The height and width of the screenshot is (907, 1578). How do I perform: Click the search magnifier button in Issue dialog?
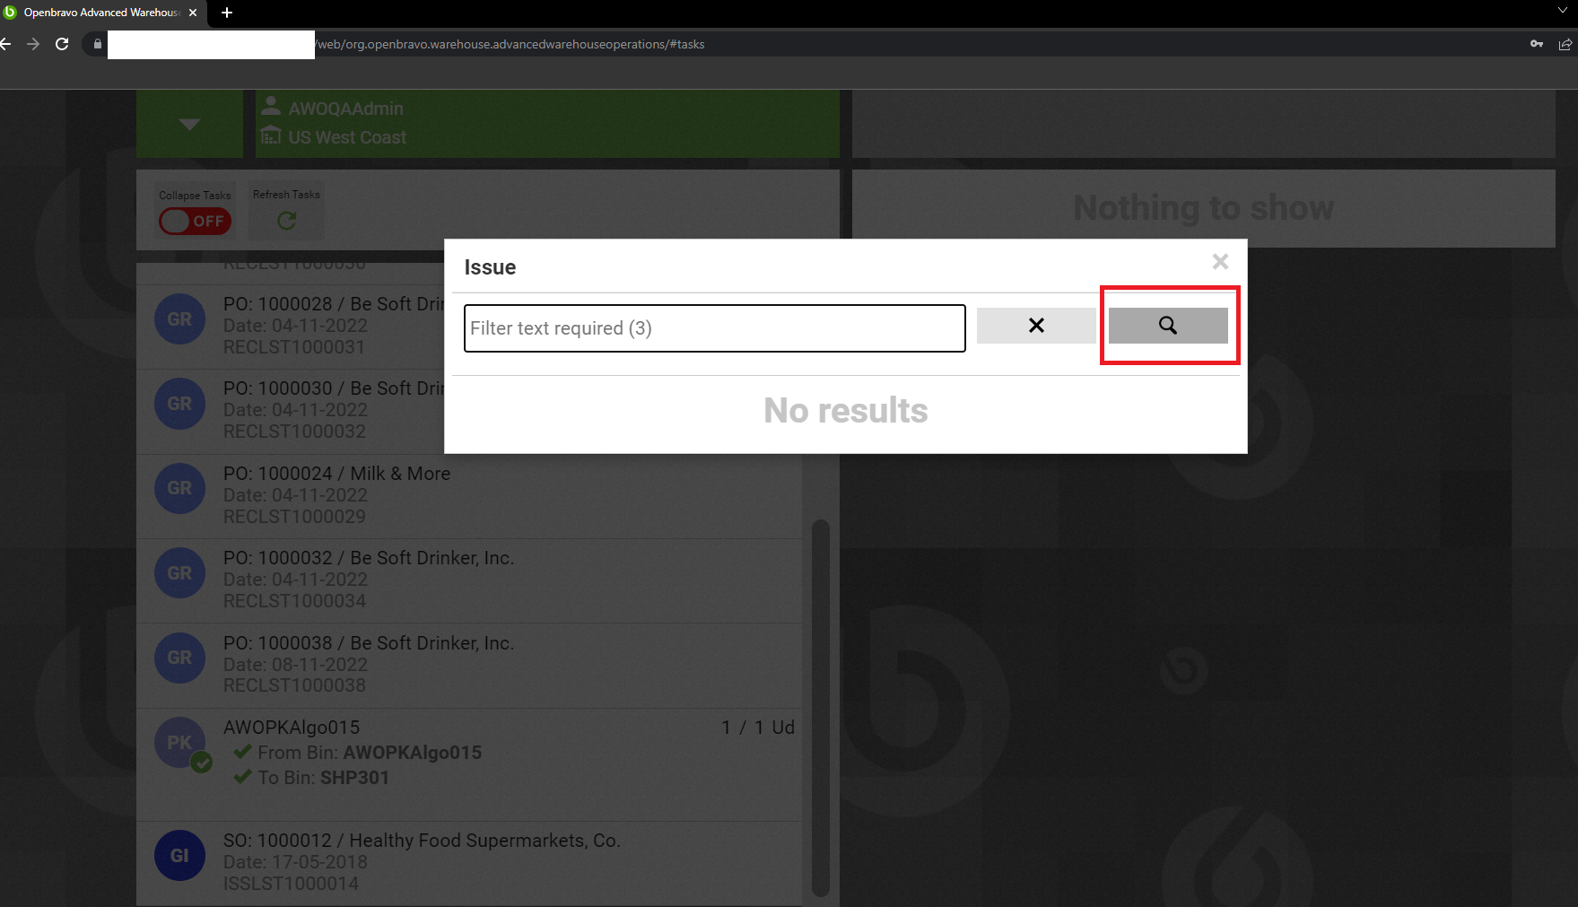pos(1168,326)
